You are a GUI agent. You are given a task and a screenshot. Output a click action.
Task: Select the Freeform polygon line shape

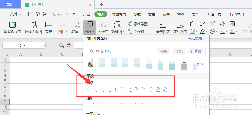[158, 90]
